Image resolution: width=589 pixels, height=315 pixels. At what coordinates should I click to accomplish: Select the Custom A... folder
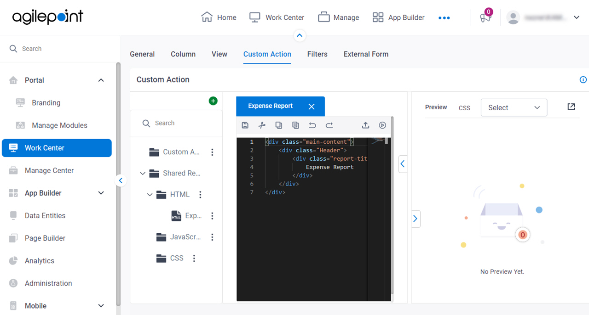175,152
